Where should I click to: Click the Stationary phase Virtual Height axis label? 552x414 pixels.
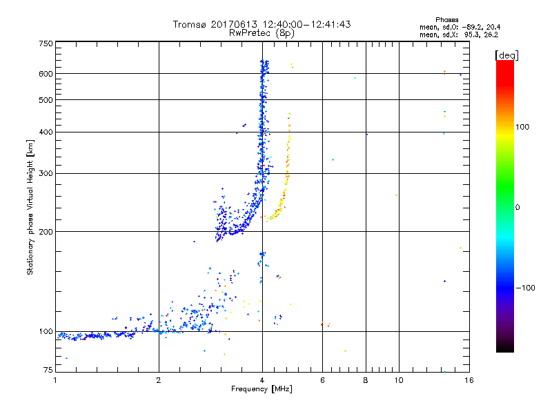(x=30, y=207)
